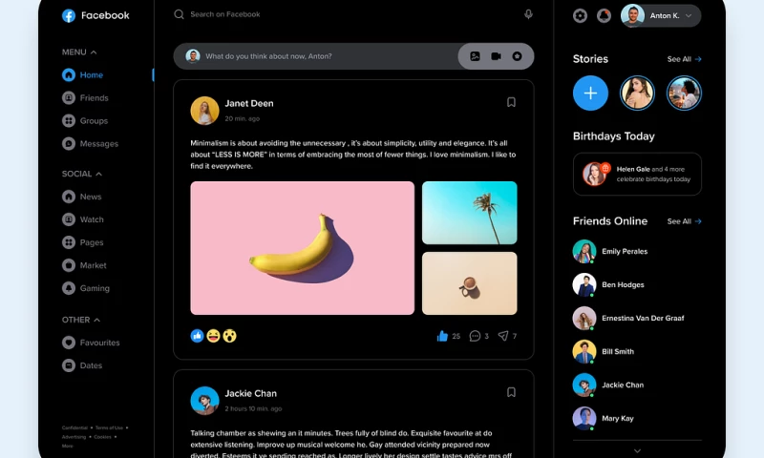Image resolution: width=764 pixels, height=458 pixels.
Task: Open the Helen Gale birthdays card
Action: (x=637, y=175)
